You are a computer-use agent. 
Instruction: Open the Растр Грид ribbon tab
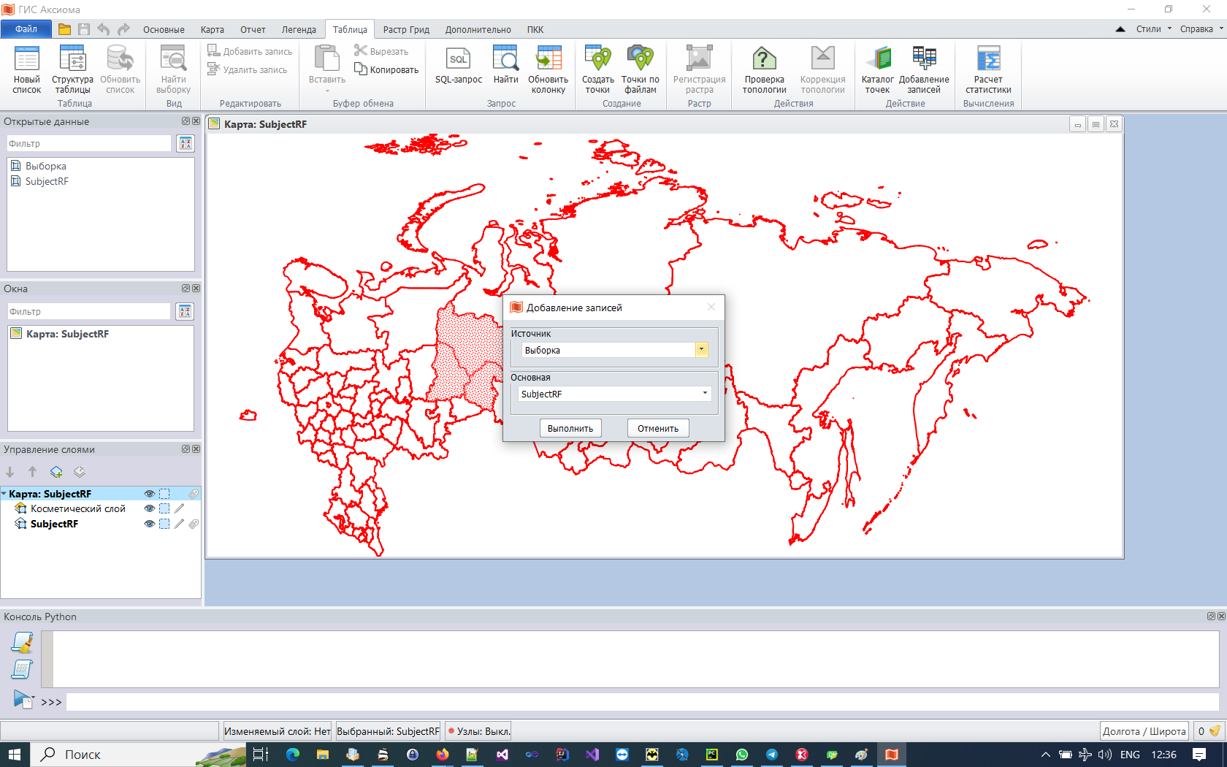point(406,30)
